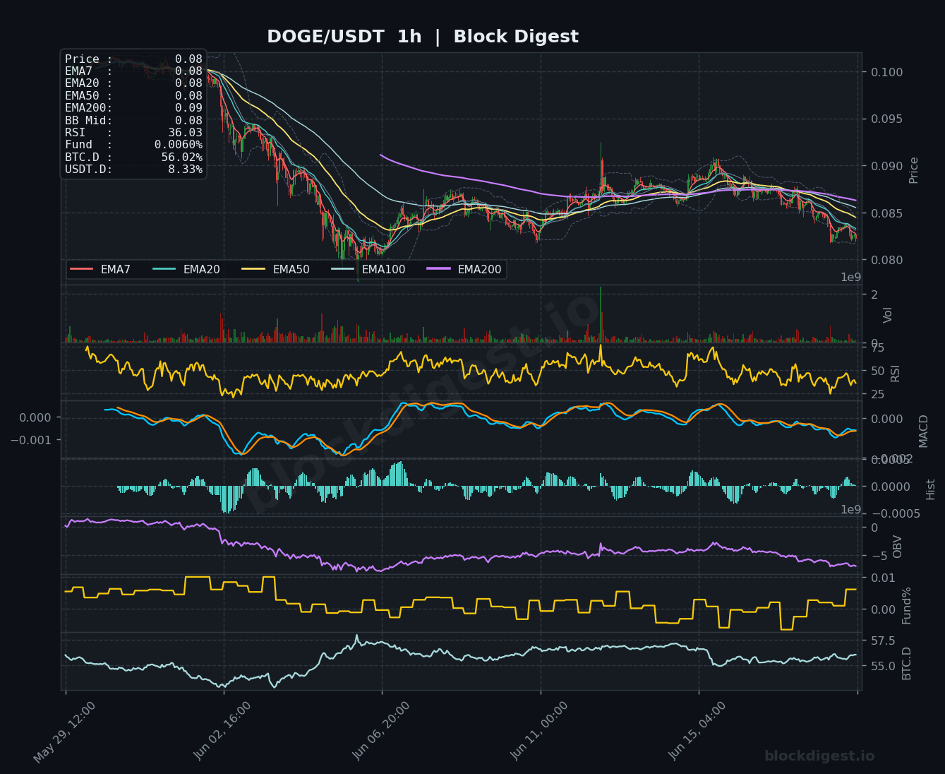Click the Fund% axis tick label 0.00
The height and width of the screenshot is (774, 945).
click(x=882, y=609)
